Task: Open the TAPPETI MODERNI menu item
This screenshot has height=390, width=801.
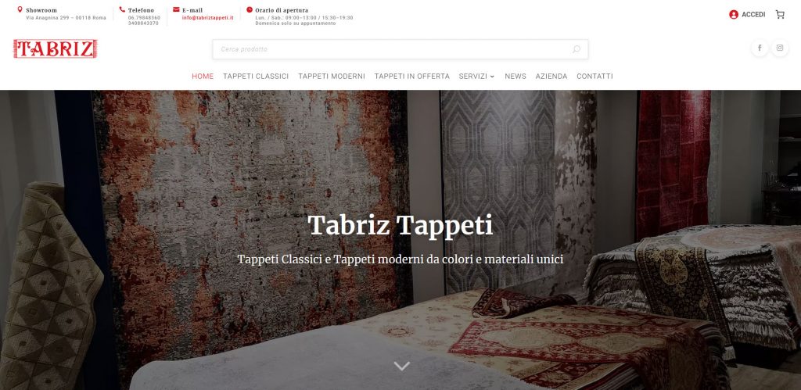Action: pyautogui.click(x=332, y=76)
